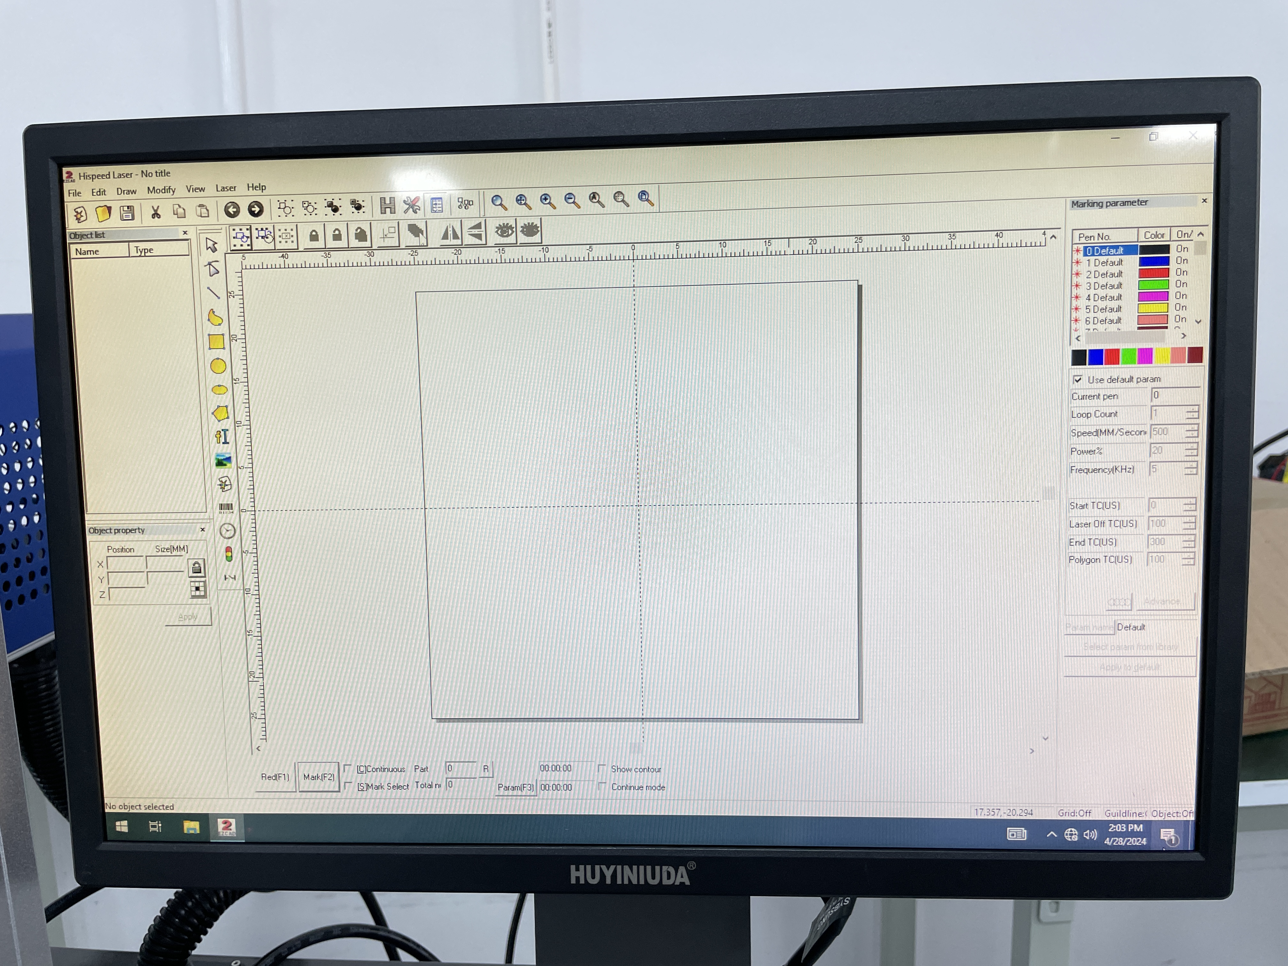The width and height of the screenshot is (1288, 966).
Task: Click the Save file toolbar icon
Action: (127, 213)
